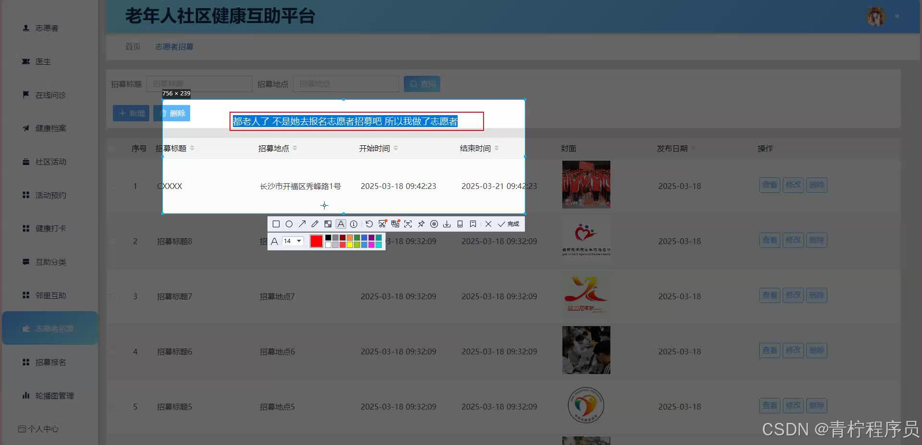
Task: Select the header checkbox to select all rows
Action: tap(113, 148)
